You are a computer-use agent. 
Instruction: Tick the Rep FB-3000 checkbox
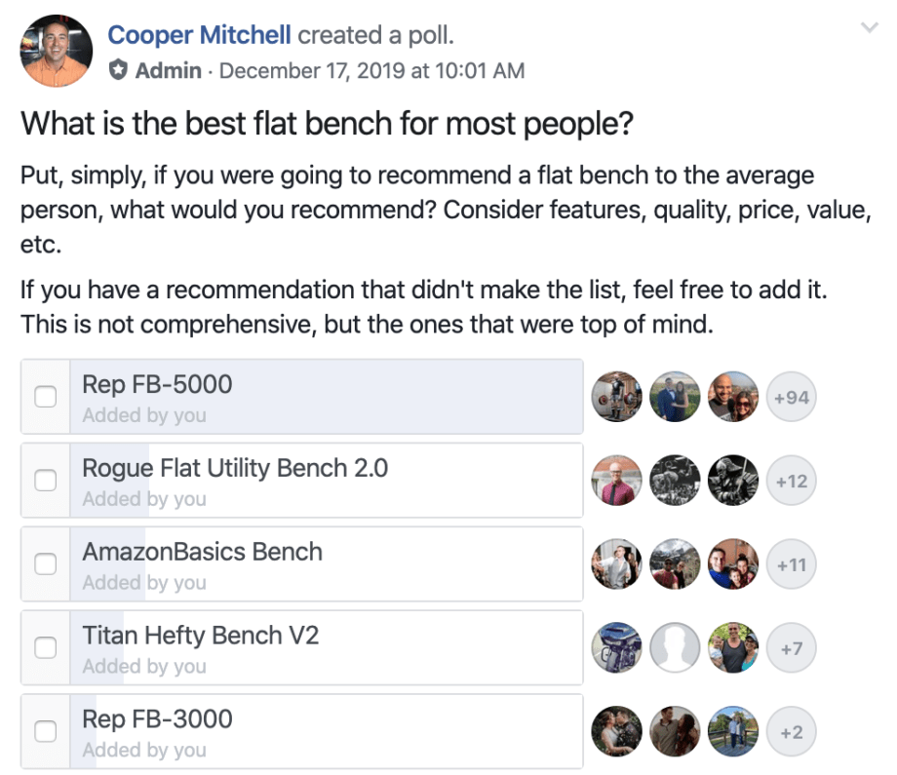(45, 731)
